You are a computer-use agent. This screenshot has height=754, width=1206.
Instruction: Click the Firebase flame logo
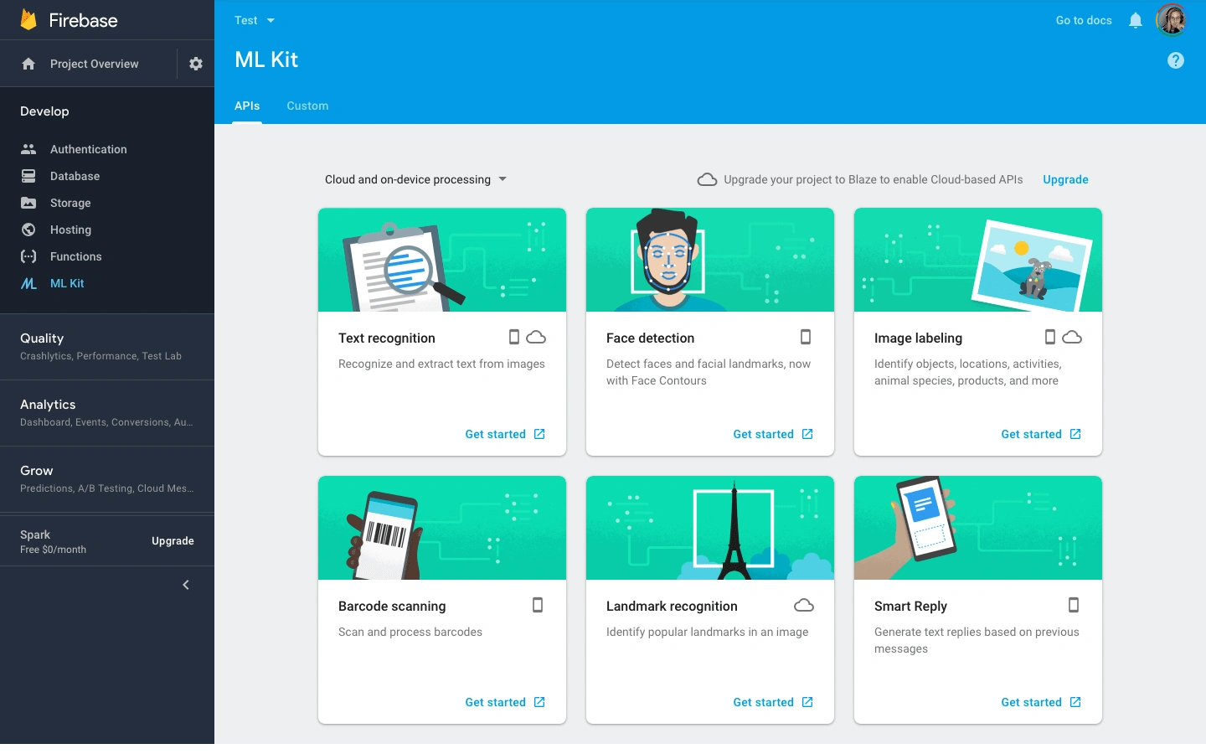tap(28, 20)
